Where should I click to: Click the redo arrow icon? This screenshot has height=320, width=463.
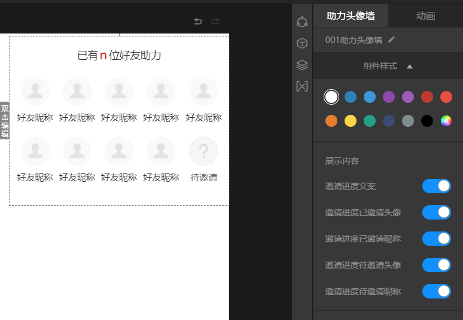coord(215,22)
